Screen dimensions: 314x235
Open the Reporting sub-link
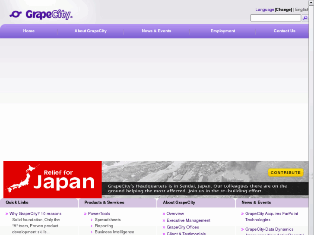pyautogui.click(x=104, y=226)
